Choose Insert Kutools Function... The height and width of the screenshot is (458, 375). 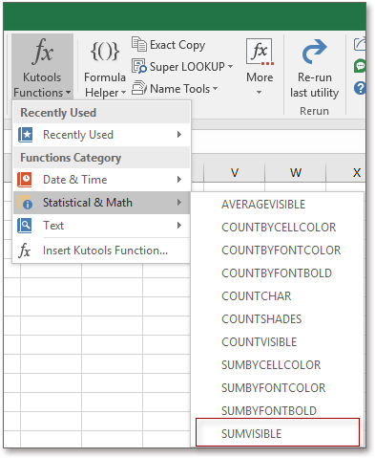tap(102, 251)
